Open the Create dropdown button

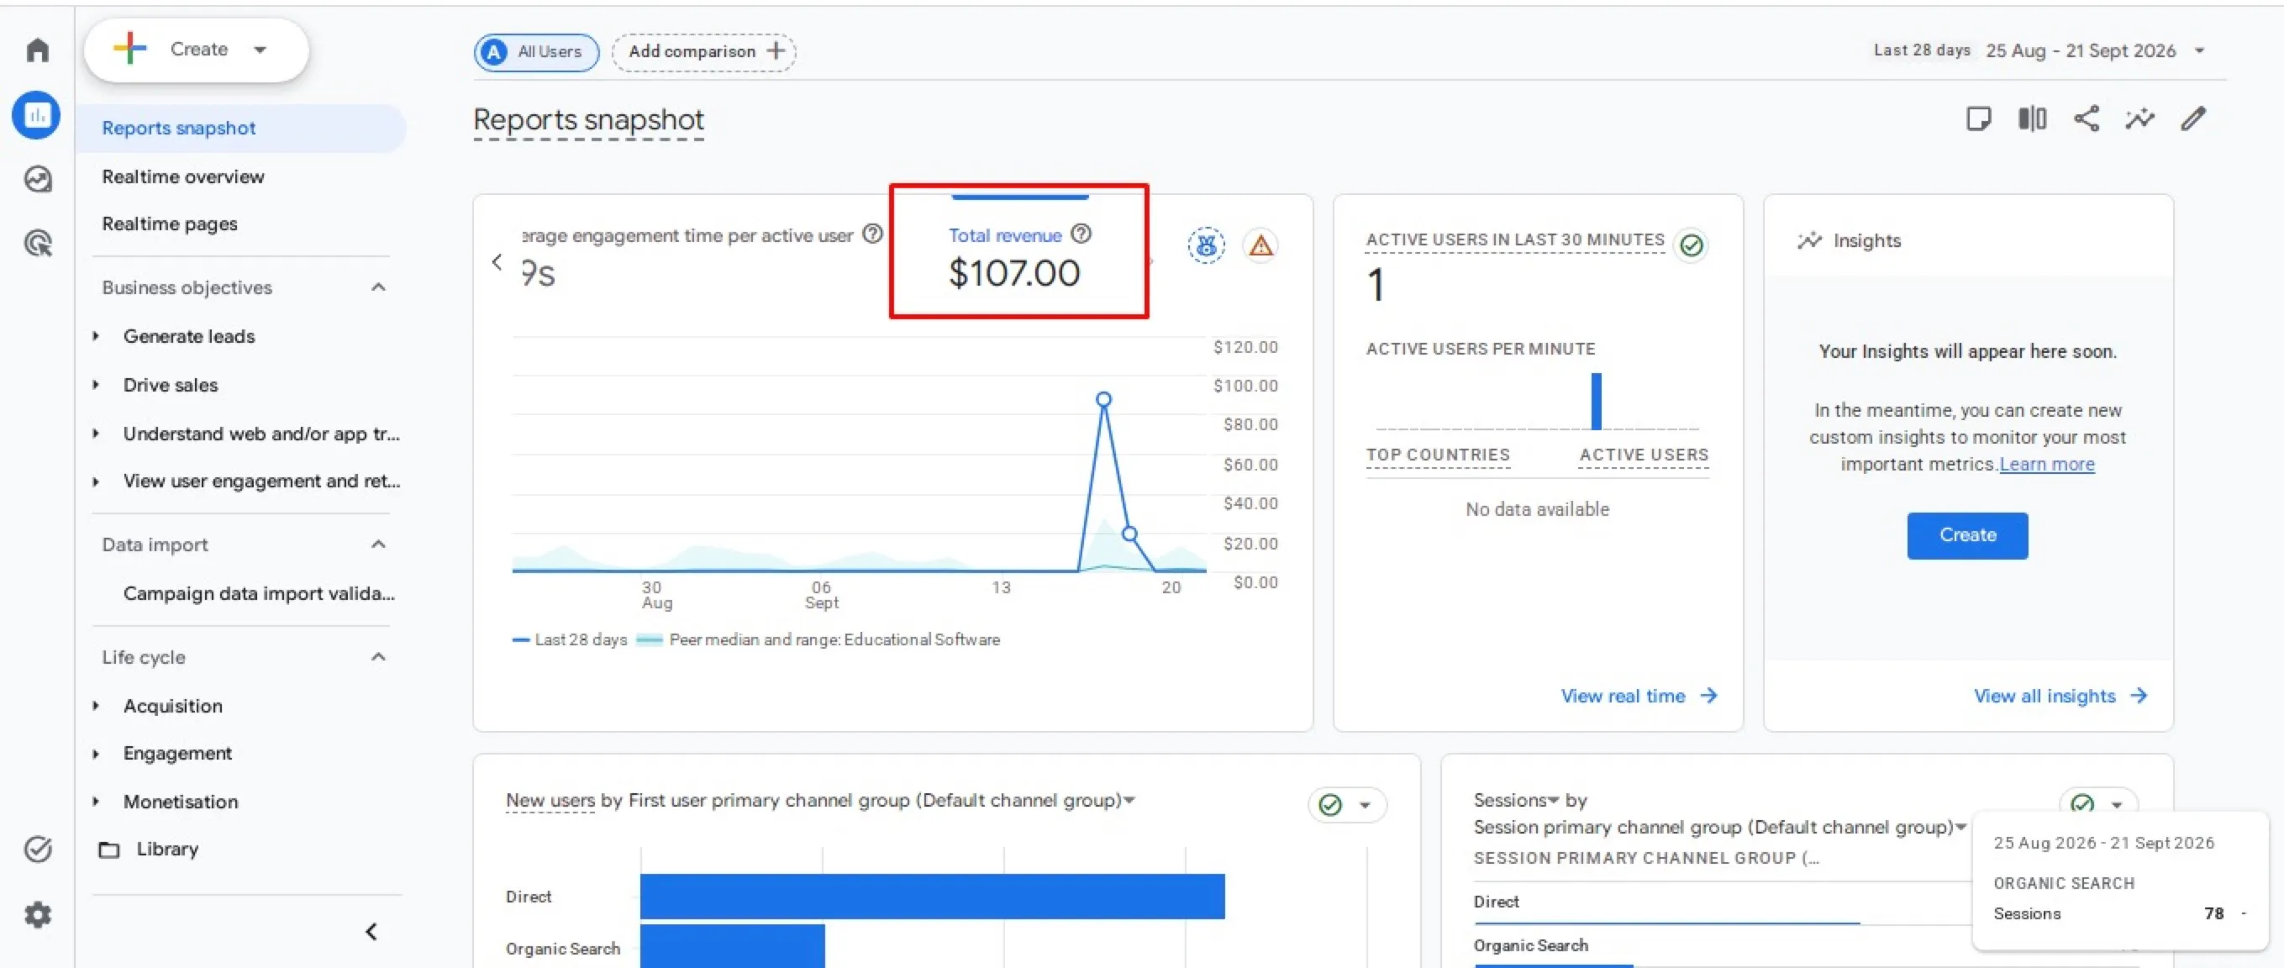pos(196,50)
